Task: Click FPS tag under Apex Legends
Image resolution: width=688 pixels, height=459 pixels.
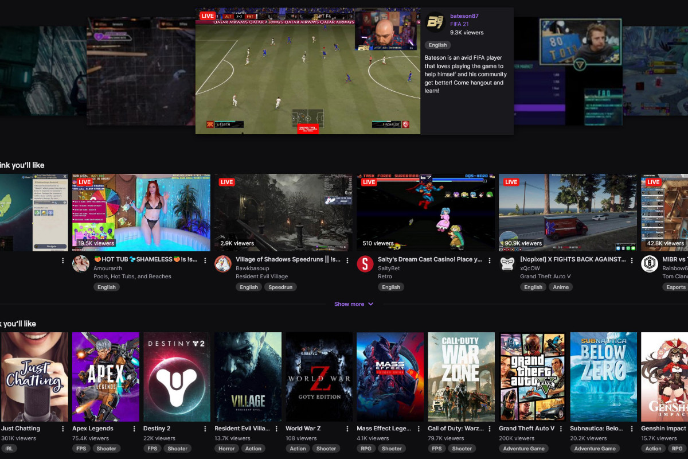Action: coord(81,449)
